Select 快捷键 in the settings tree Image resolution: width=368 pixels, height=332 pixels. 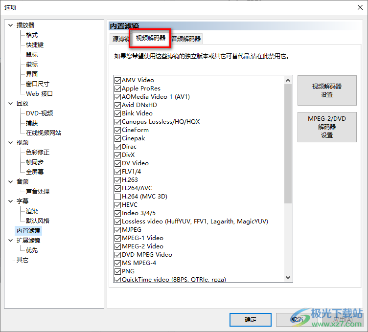click(x=35, y=45)
